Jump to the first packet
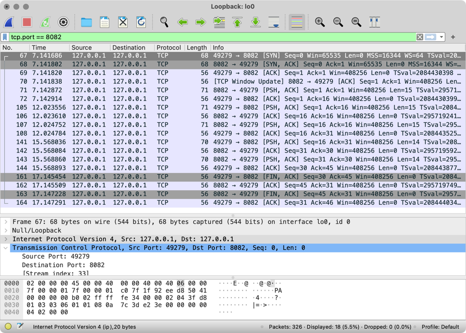This screenshot has height=333, width=466. pyautogui.click(x=237, y=22)
